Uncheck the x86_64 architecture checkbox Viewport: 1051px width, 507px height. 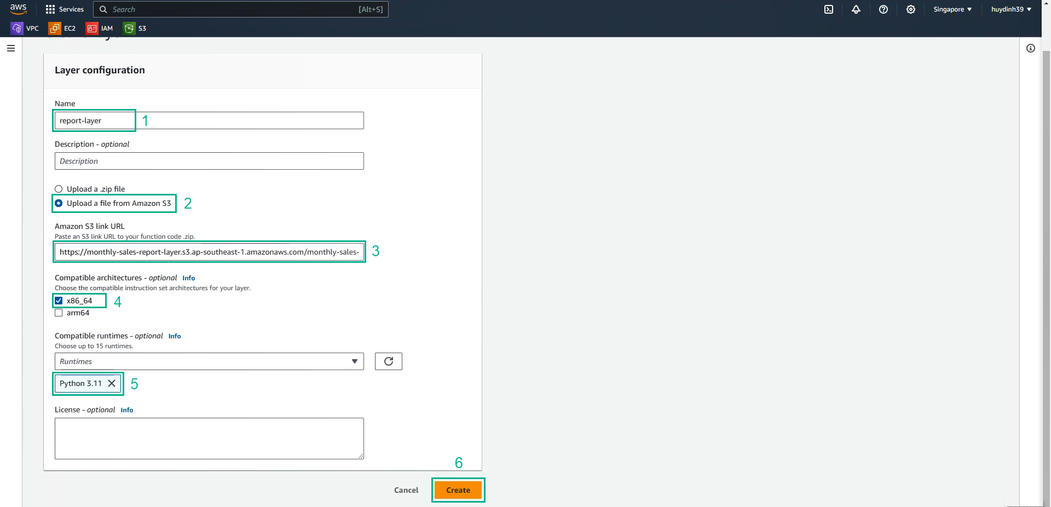pos(59,301)
